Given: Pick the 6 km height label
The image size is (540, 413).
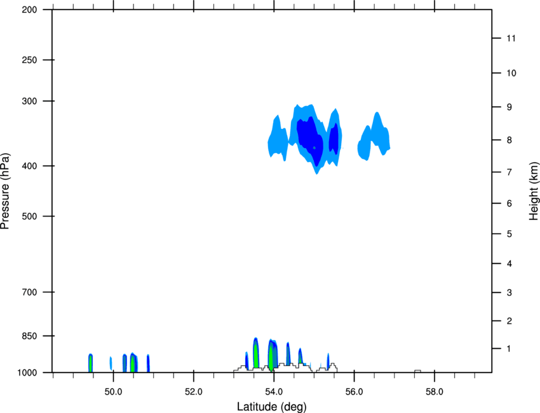Looking at the screenshot, I should [x=509, y=203].
